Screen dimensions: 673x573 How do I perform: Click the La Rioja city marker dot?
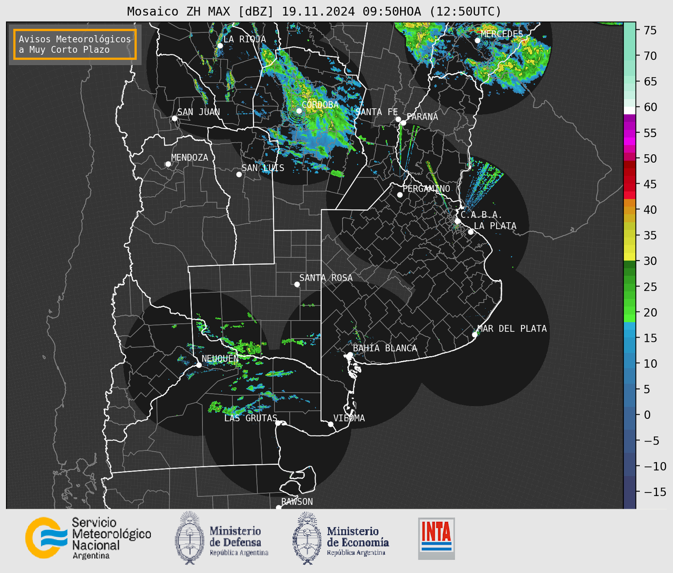coord(220,45)
